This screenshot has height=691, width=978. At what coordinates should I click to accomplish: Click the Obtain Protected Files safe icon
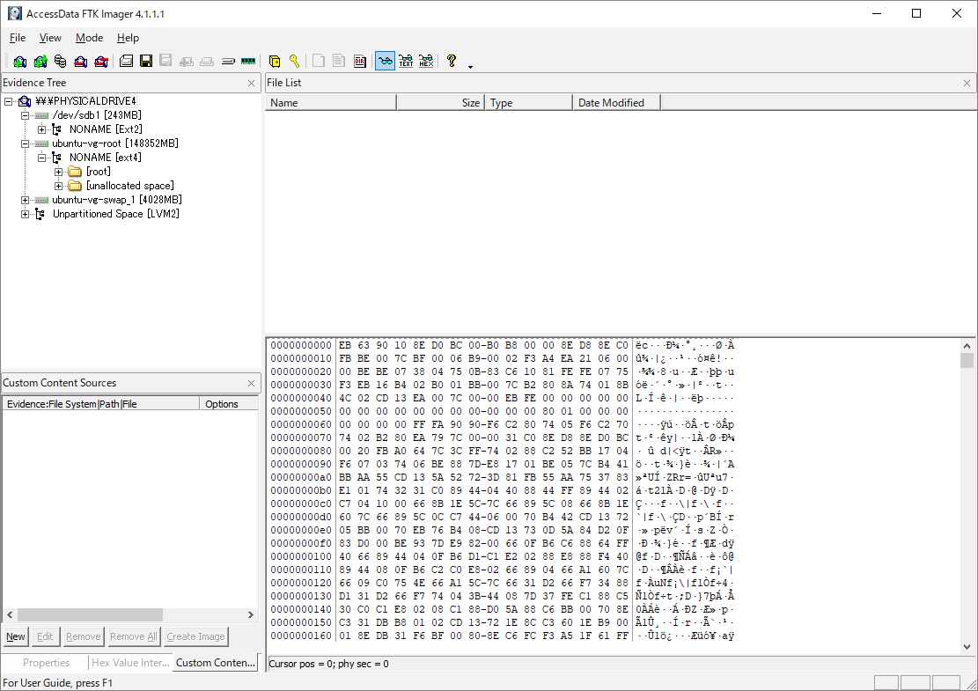pyautogui.click(x=275, y=61)
